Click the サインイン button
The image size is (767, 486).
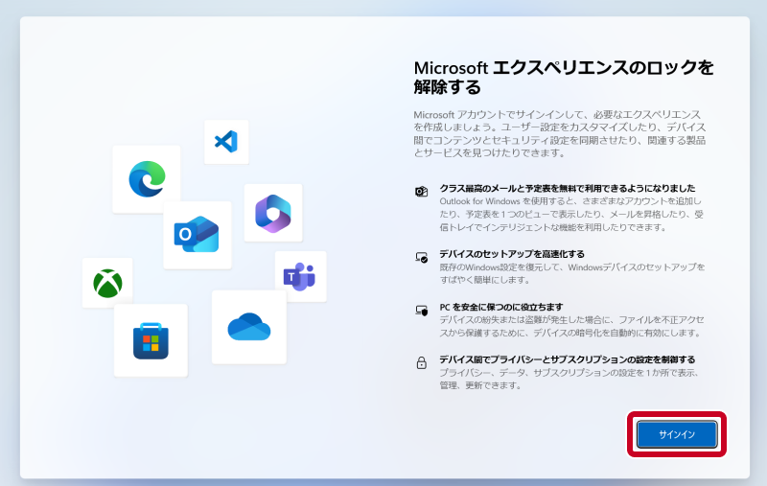(677, 434)
